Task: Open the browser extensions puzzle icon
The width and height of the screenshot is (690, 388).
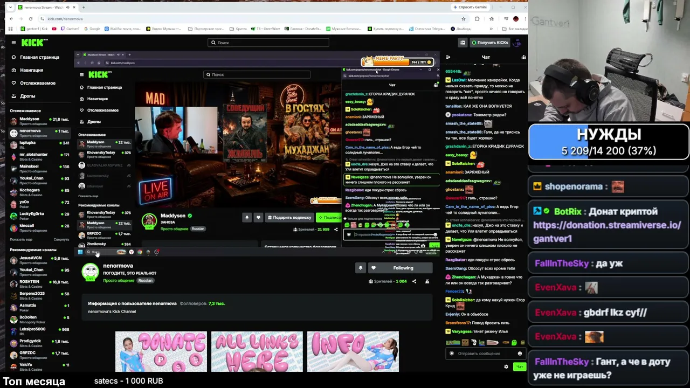Action: (x=477, y=19)
